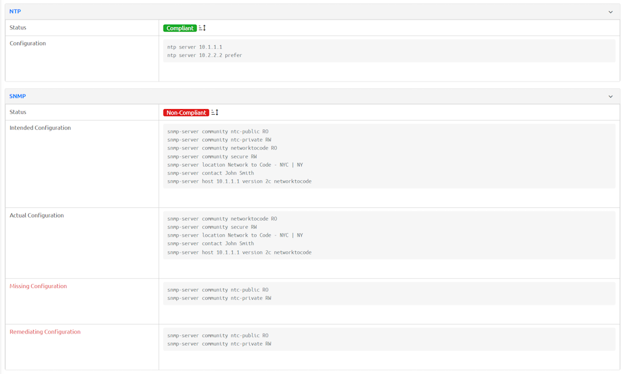The image size is (627, 374).
Task: Click the SNMP Status row label
Action: point(18,112)
